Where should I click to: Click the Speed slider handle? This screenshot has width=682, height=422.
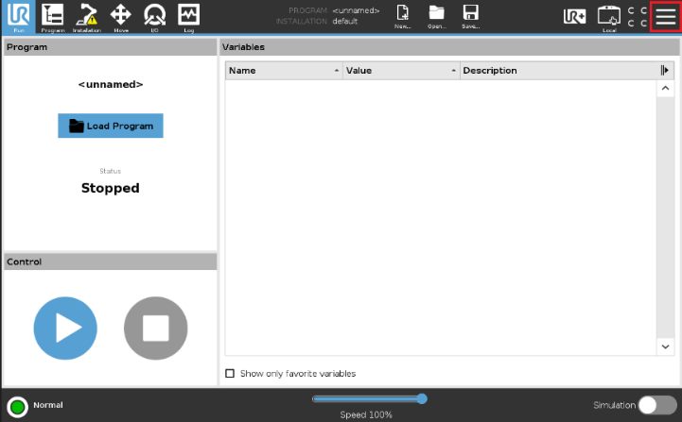click(422, 398)
